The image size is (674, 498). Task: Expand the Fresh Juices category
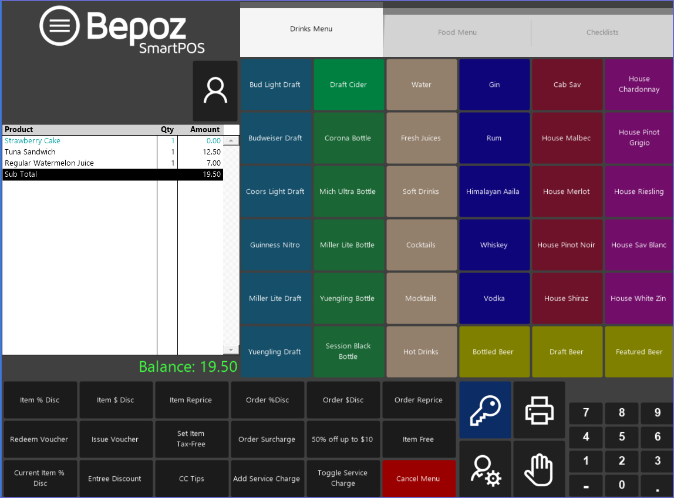421,138
